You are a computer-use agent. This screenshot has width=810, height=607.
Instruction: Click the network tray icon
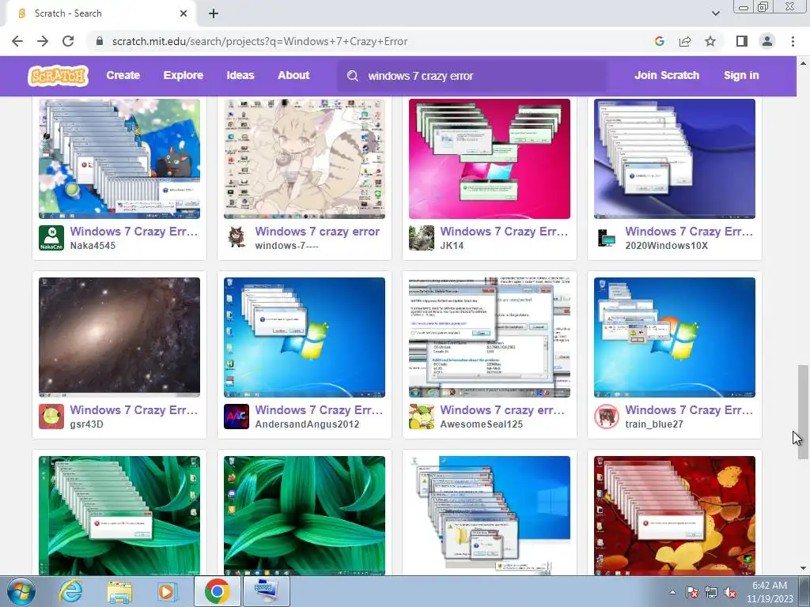[711, 592]
